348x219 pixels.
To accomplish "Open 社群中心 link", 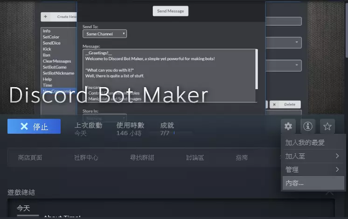I will pos(86,157).
